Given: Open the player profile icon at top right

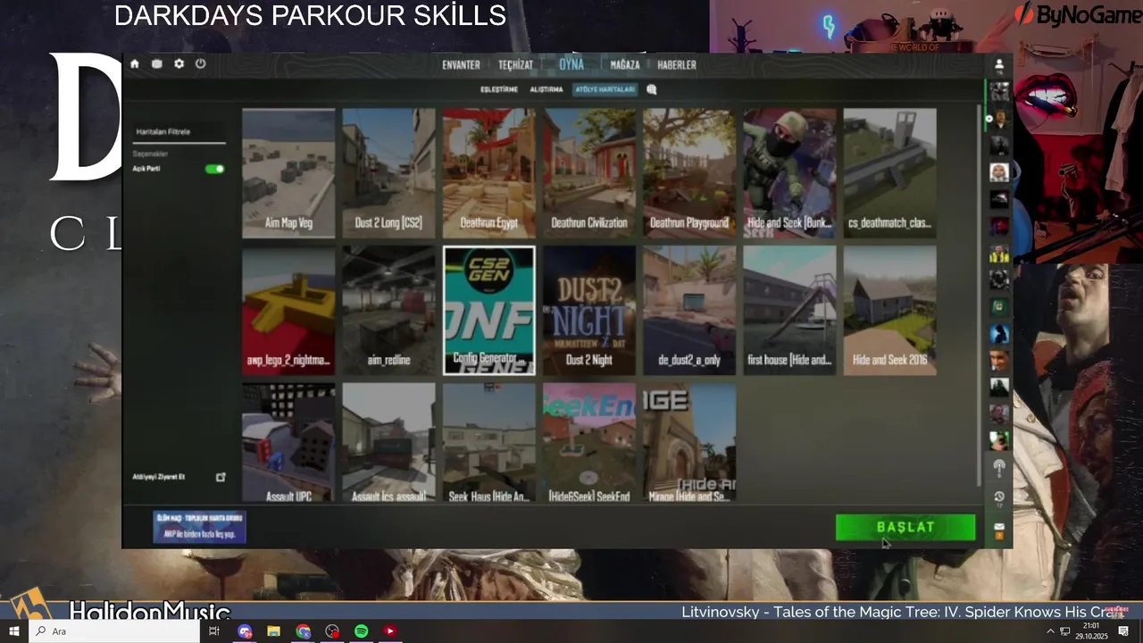Looking at the screenshot, I should click(998, 65).
